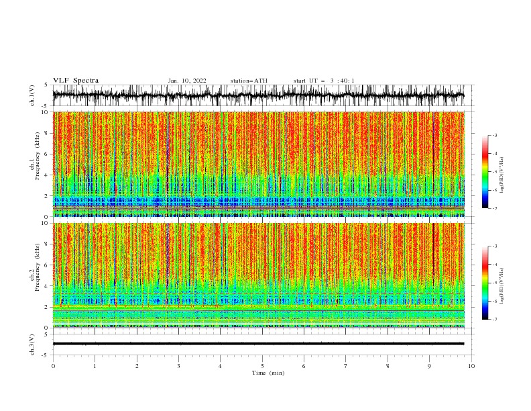Click the '5' volt tick of ch.1 waveform
531x411 pixels.
click(47, 85)
